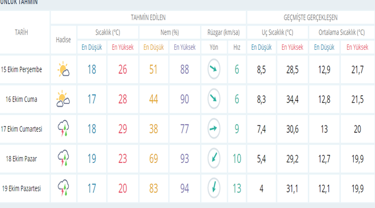Screen dimensions: 375x208
Task: Click wind direction arrow for 15 Ekim Perşembe
Action: 213,69
